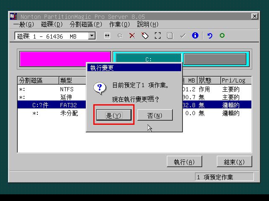Open the 說明(H) menu

[148, 24]
